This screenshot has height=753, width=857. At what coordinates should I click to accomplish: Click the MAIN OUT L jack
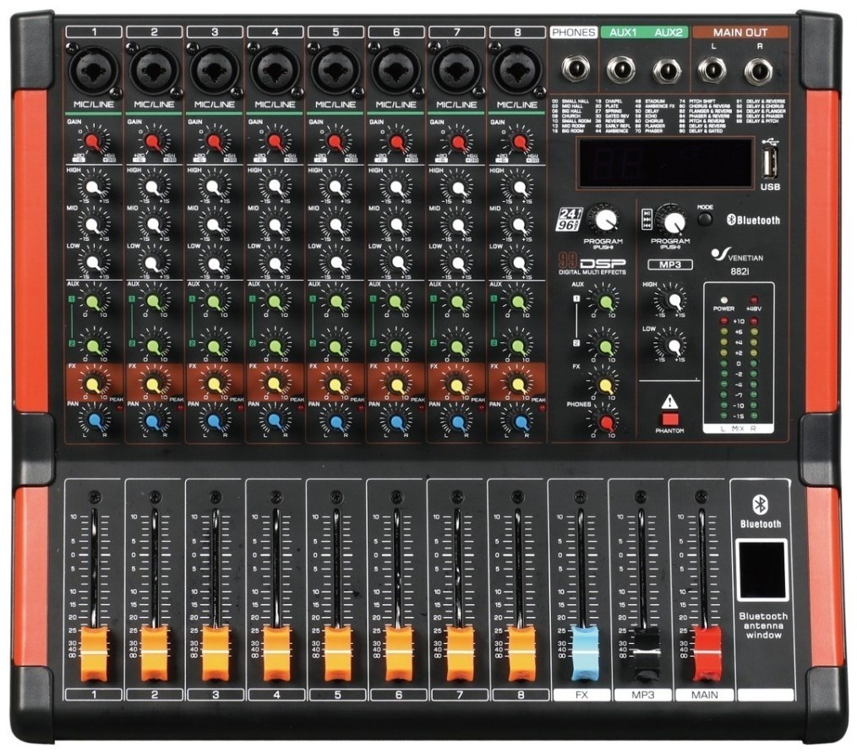[x=712, y=70]
